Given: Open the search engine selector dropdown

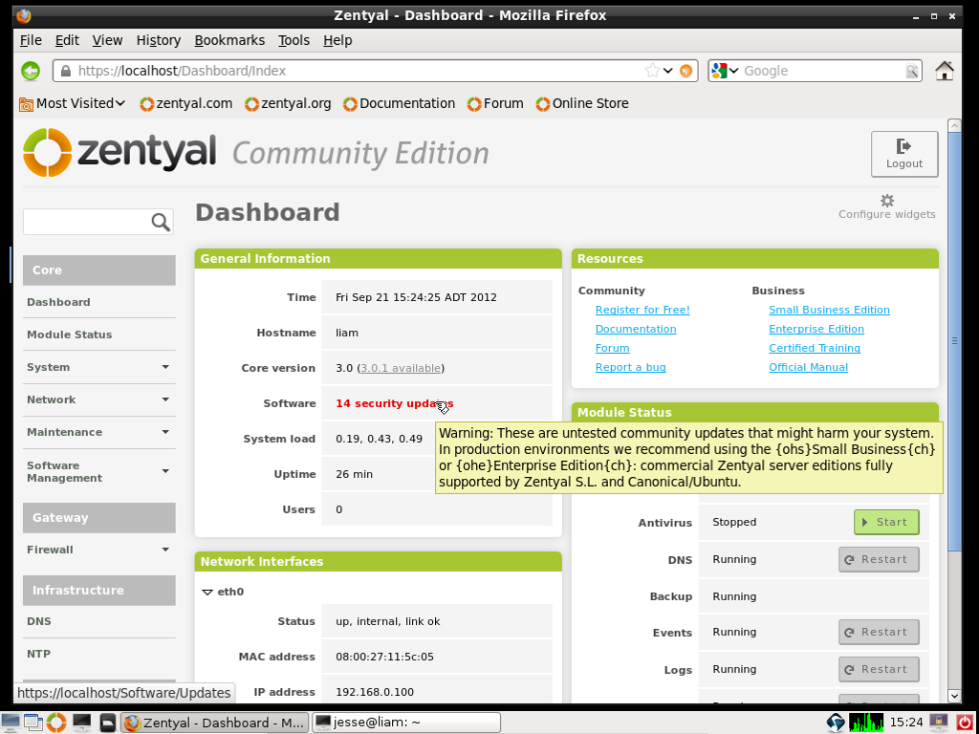Looking at the screenshot, I should (x=733, y=71).
